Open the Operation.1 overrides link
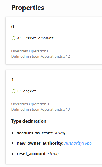This screenshot has width=102, height=167. (39, 104)
